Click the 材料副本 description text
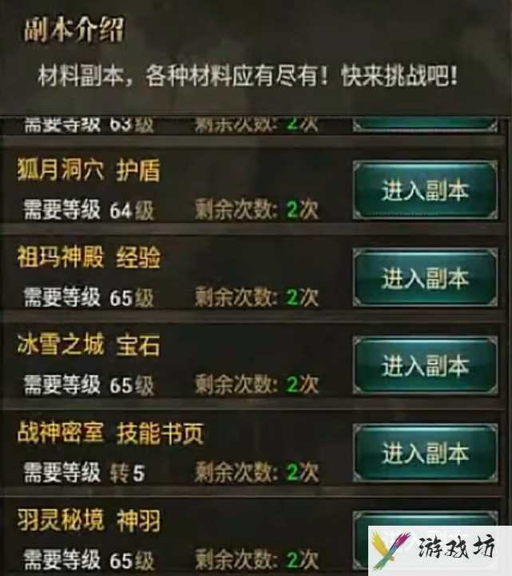The height and width of the screenshot is (576, 512). 248,76
